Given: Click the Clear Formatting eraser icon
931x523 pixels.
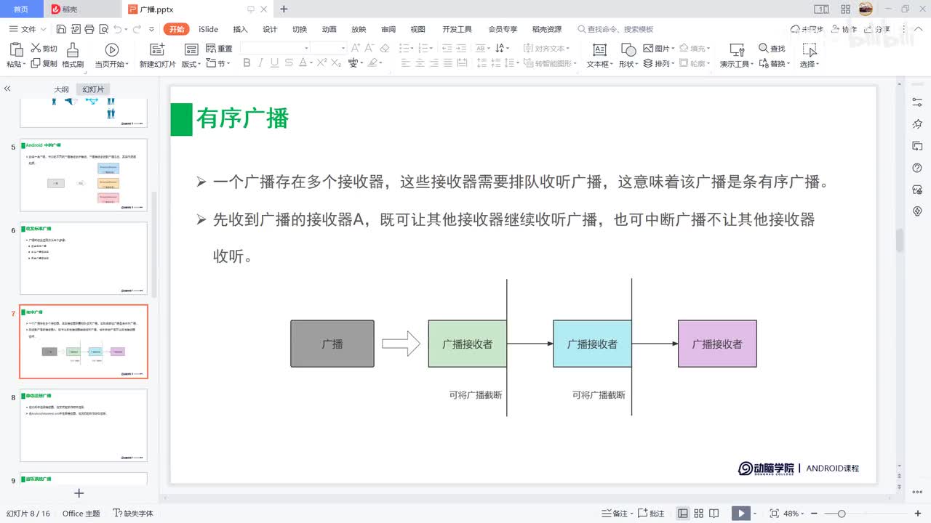Looking at the screenshot, I should click(x=385, y=48).
